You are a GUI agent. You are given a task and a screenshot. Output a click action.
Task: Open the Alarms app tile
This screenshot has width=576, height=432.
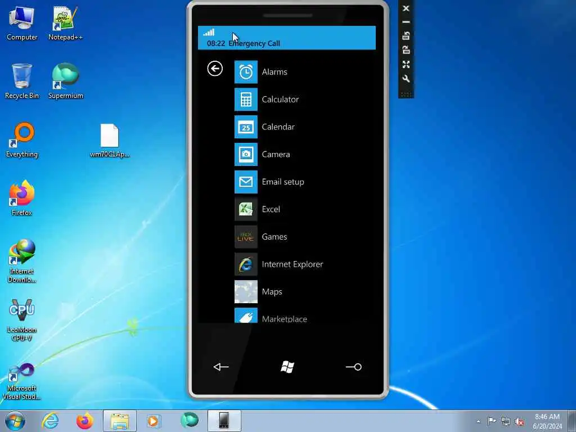[x=246, y=72]
